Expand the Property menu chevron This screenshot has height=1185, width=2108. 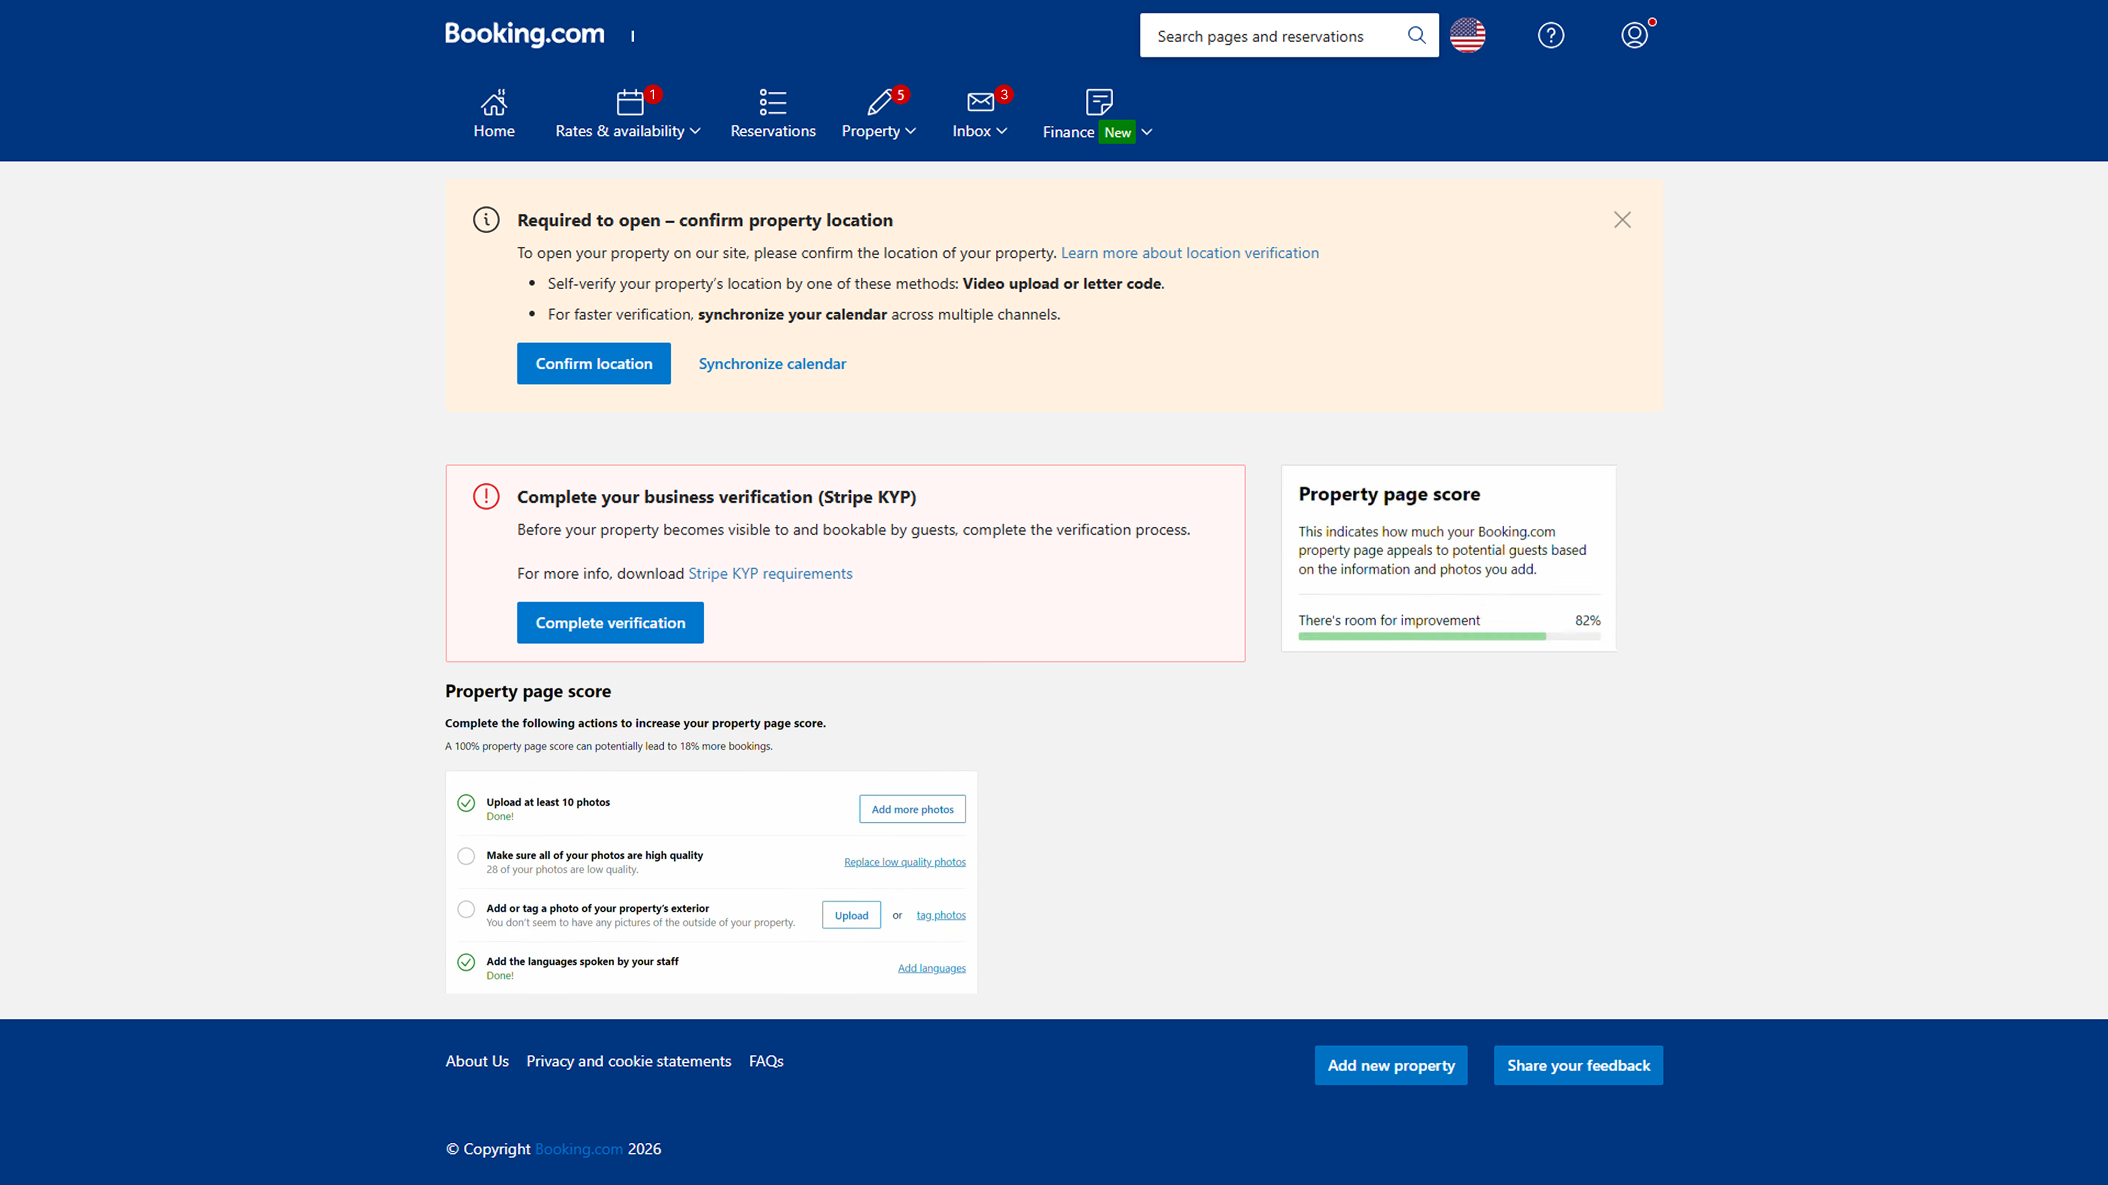point(911,131)
